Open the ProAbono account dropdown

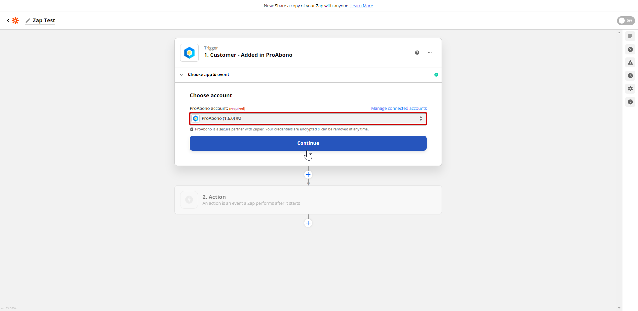point(308,118)
